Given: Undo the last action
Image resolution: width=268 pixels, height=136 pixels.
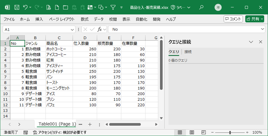Looking at the screenshot, I should tap(25, 7).
